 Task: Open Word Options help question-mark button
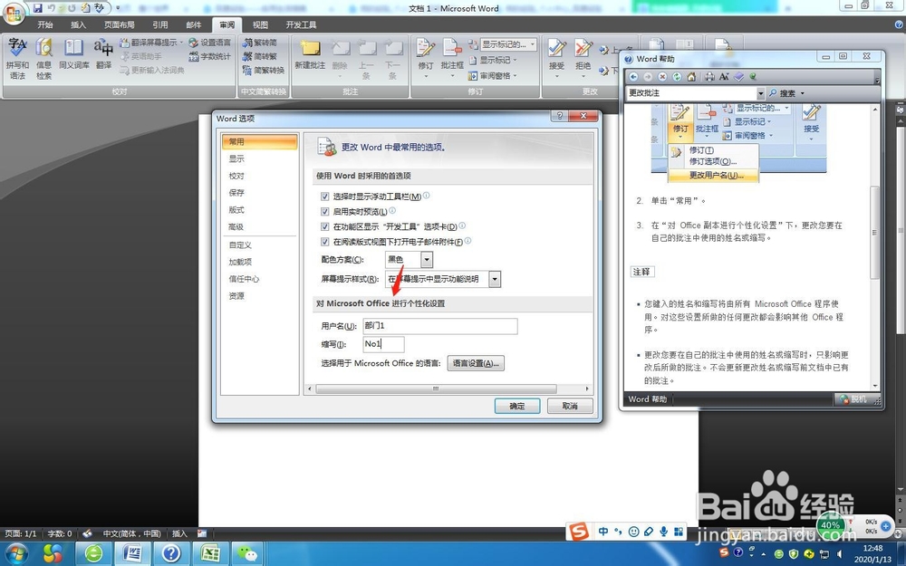coord(559,116)
